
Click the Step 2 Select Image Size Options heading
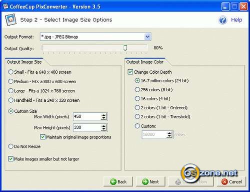[66, 20]
